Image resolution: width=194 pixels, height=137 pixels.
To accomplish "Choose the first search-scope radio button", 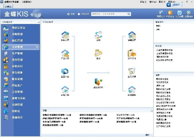I will (x=68, y=14).
